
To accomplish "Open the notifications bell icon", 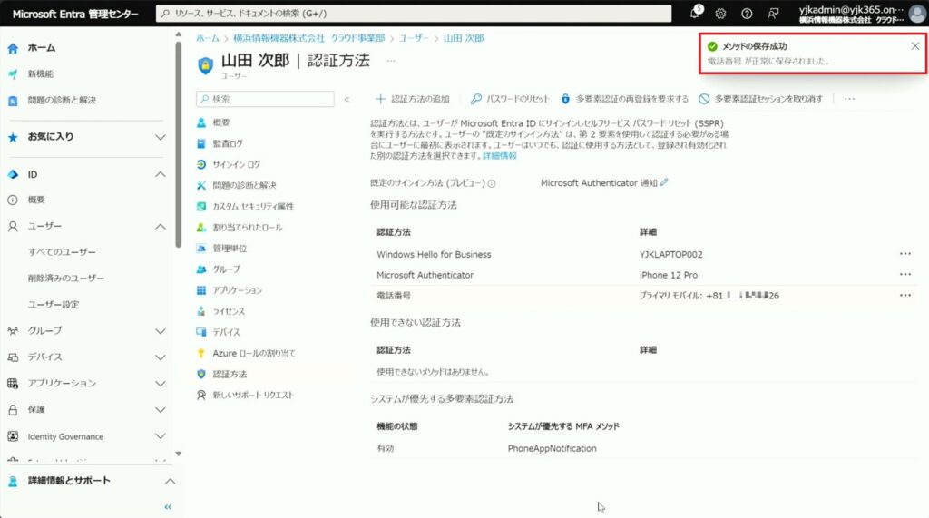I will (x=695, y=13).
